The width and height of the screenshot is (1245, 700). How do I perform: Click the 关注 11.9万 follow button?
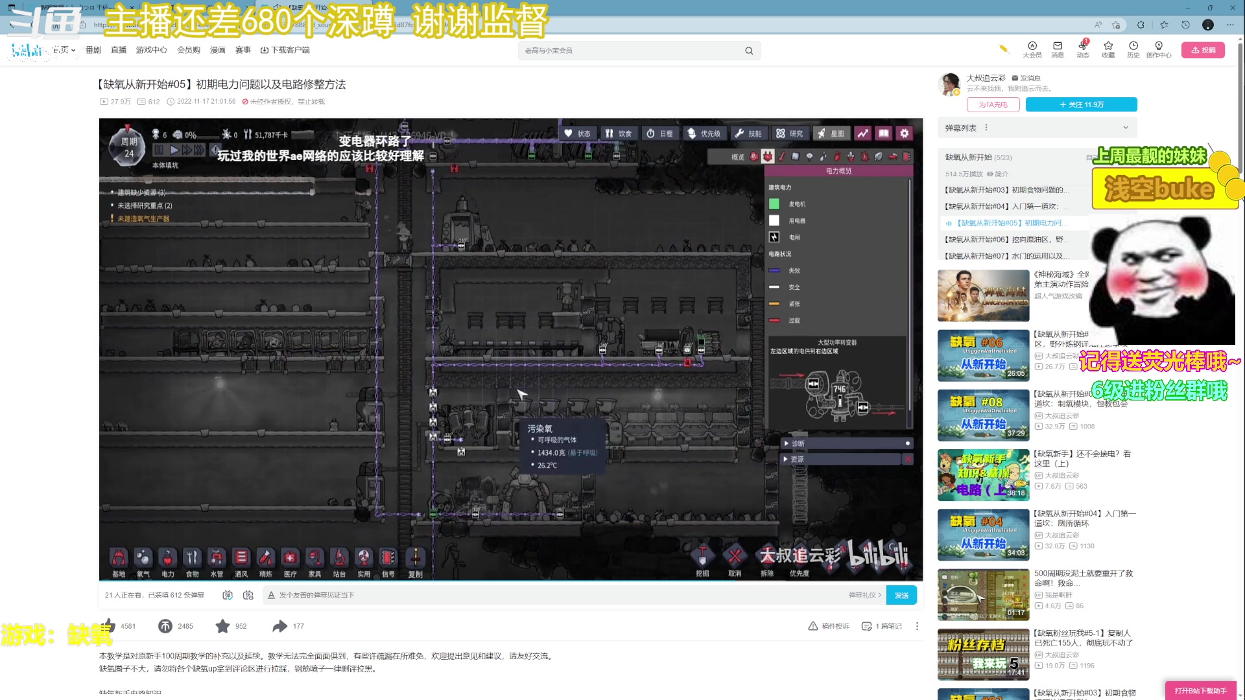1081,104
